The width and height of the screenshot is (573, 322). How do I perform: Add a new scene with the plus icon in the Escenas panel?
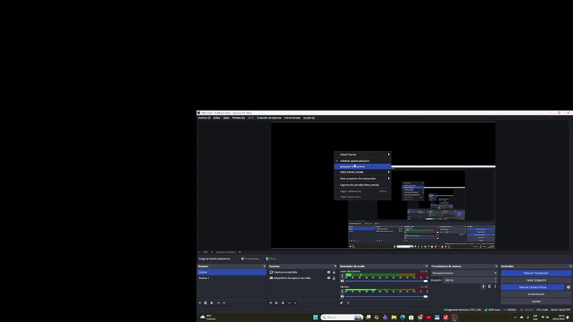pos(200,303)
